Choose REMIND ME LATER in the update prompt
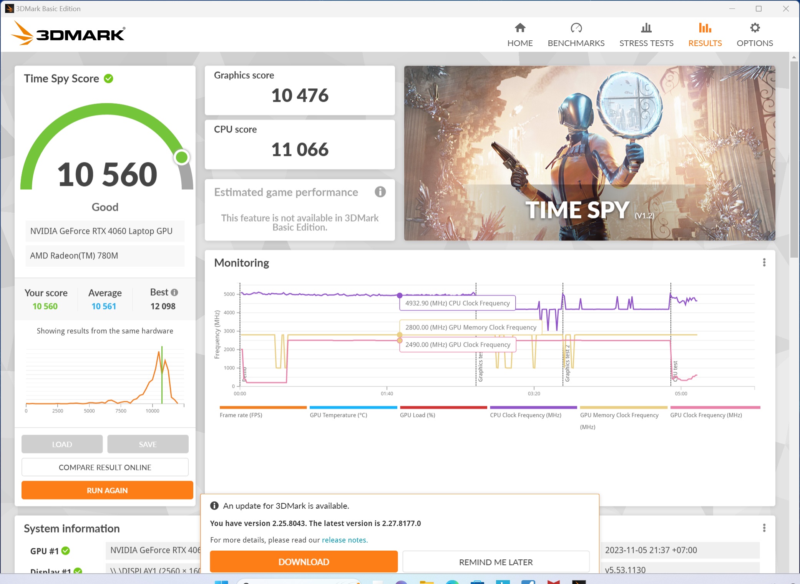800x584 pixels. [x=496, y=562]
